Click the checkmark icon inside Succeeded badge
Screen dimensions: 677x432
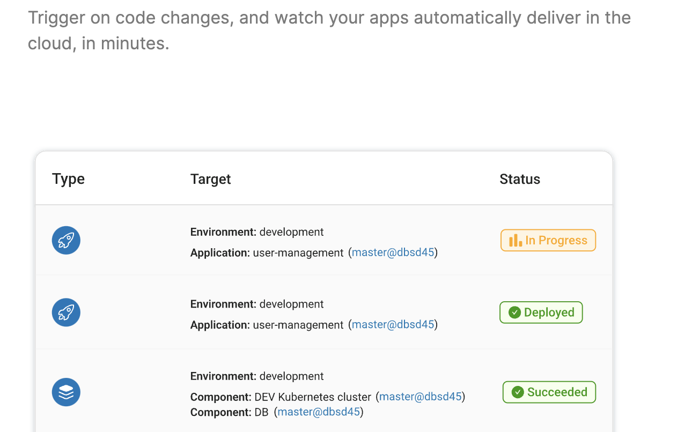coord(517,392)
